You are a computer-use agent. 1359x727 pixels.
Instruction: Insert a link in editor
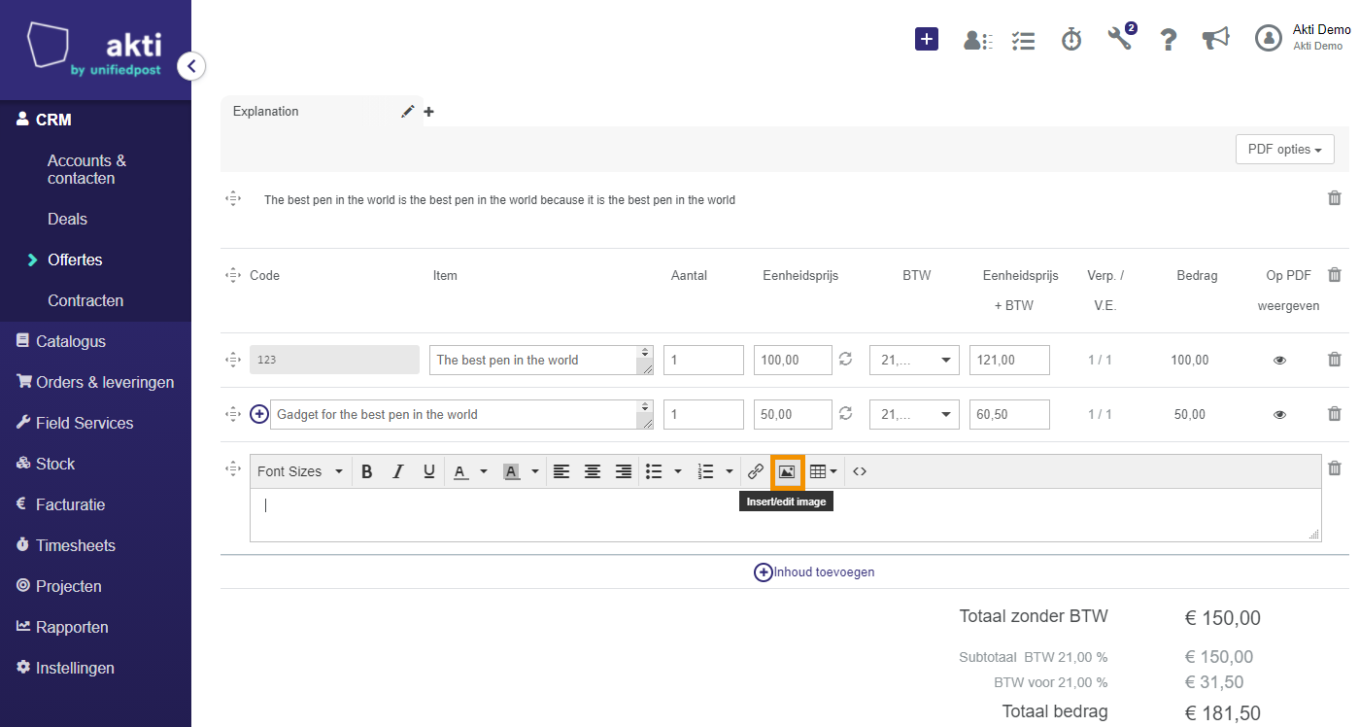click(756, 471)
